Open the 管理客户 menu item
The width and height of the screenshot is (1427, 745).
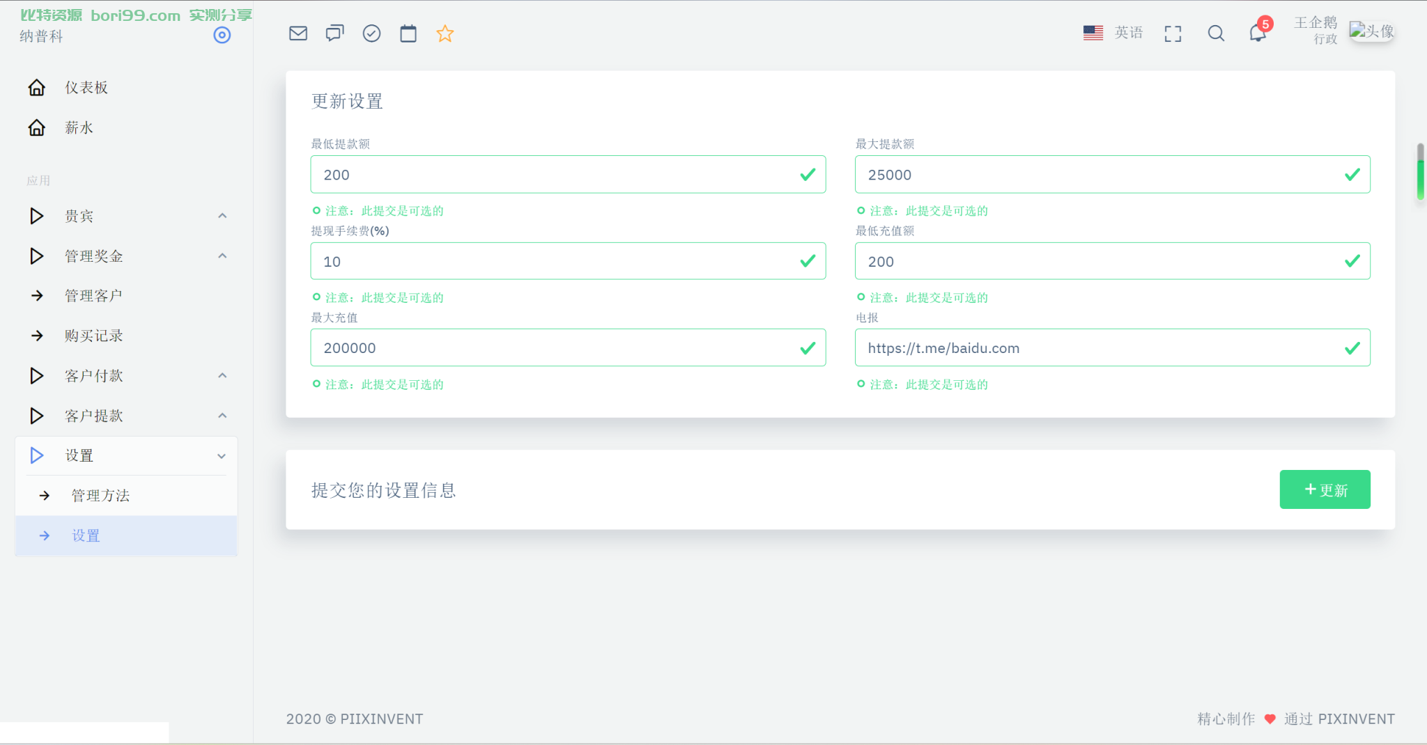click(x=126, y=296)
